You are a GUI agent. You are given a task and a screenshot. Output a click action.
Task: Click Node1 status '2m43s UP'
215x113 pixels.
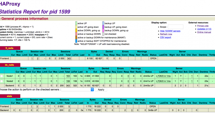click(x=148, y=76)
